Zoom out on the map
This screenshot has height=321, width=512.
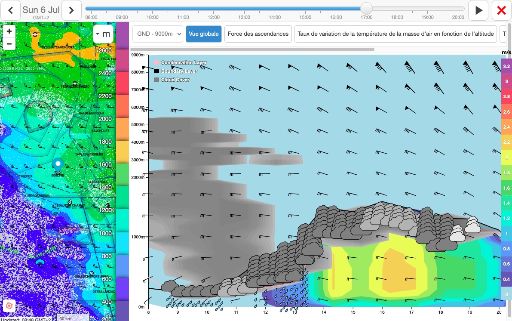(9, 43)
